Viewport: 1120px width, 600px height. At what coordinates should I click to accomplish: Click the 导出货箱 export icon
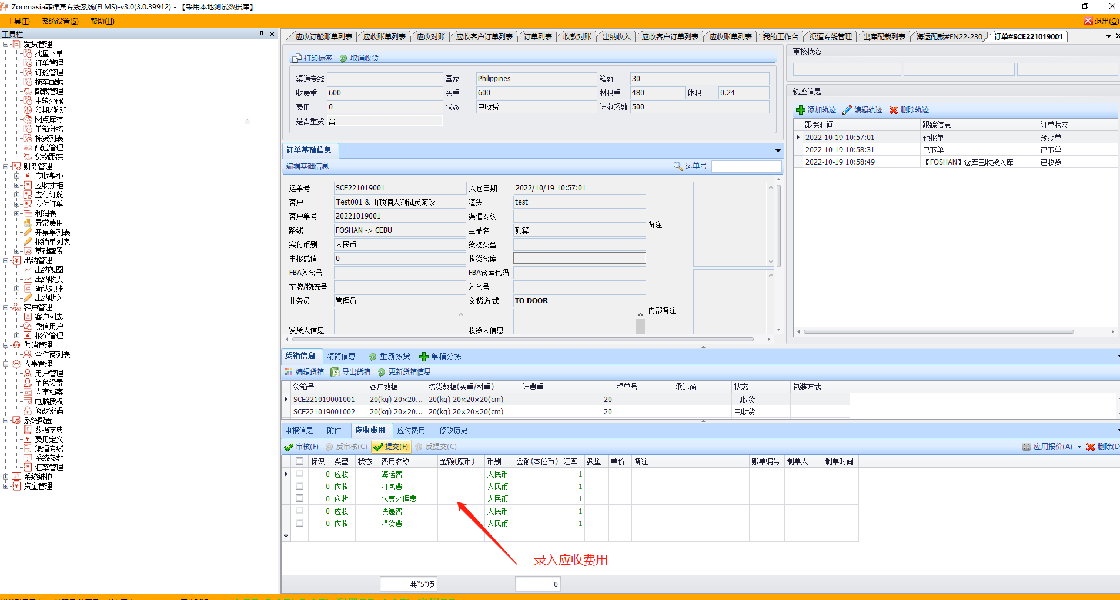pyautogui.click(x=335, y=372)
